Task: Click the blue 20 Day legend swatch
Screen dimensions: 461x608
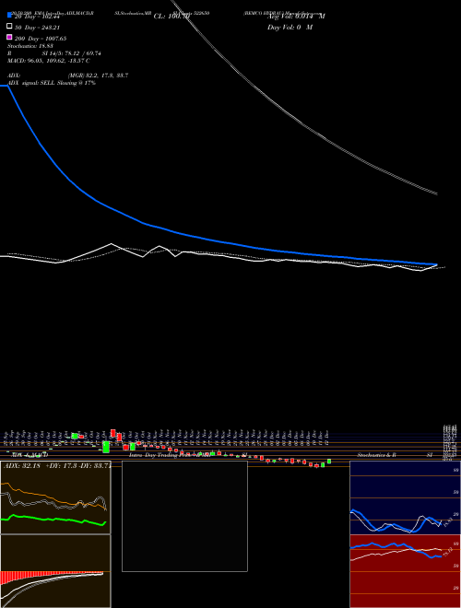Action: [9, 16]
